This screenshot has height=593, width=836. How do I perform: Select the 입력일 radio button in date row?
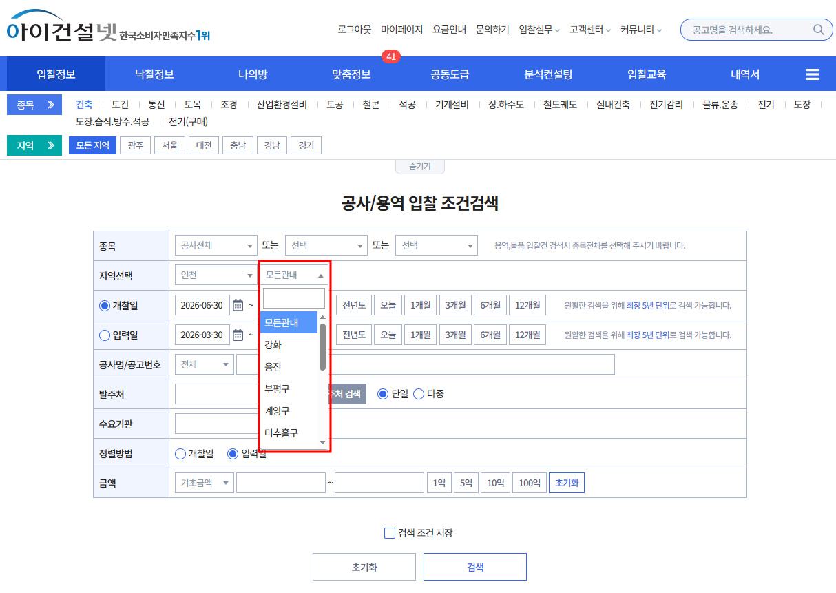(x=105, y=335)
